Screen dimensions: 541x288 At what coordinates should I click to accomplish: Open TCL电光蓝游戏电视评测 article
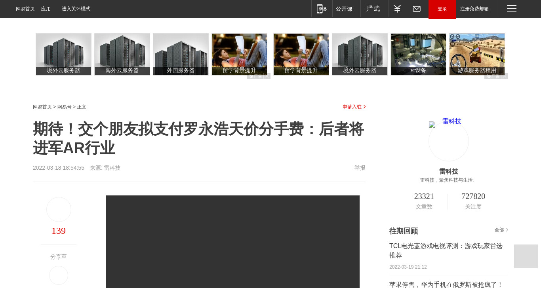446,251
